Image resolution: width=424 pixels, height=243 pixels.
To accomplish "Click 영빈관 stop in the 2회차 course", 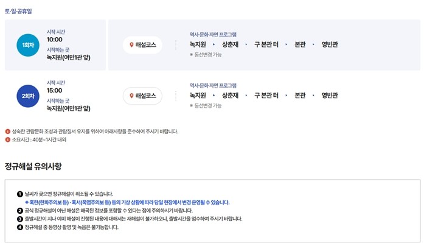I will pos(329,95).
